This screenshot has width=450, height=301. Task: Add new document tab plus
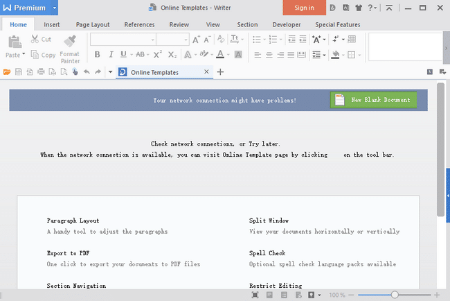click(220, 72)
